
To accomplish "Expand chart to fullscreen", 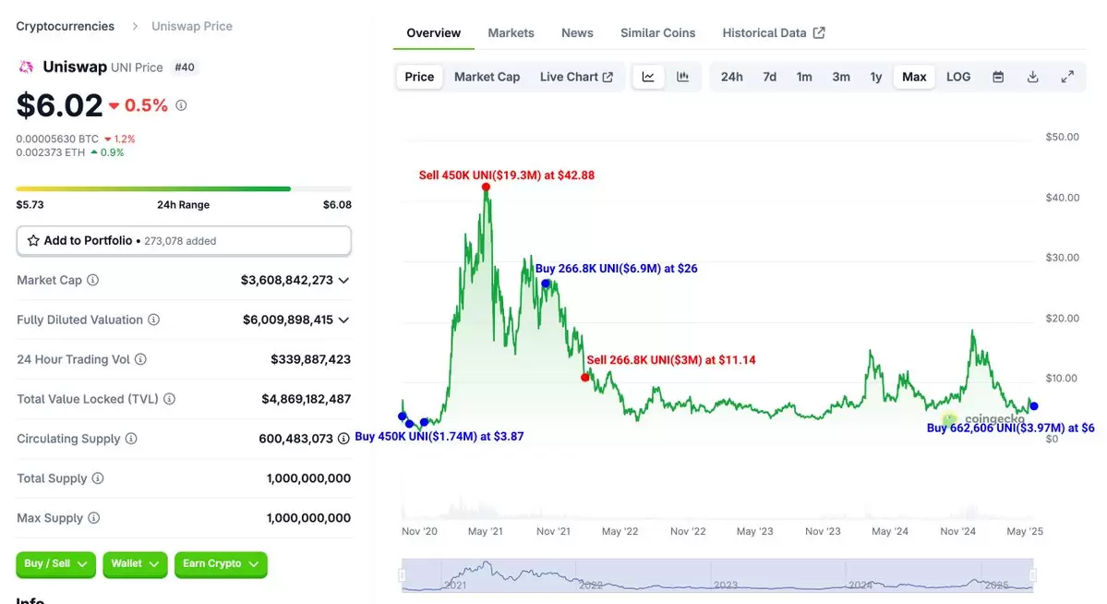I will click(1067, 77).
